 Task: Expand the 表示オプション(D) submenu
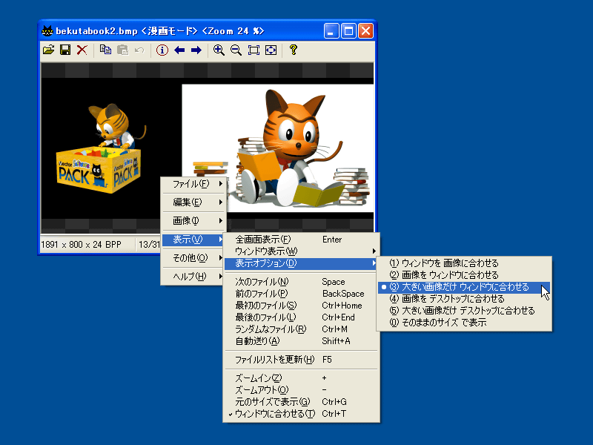(x=302, y=263)
